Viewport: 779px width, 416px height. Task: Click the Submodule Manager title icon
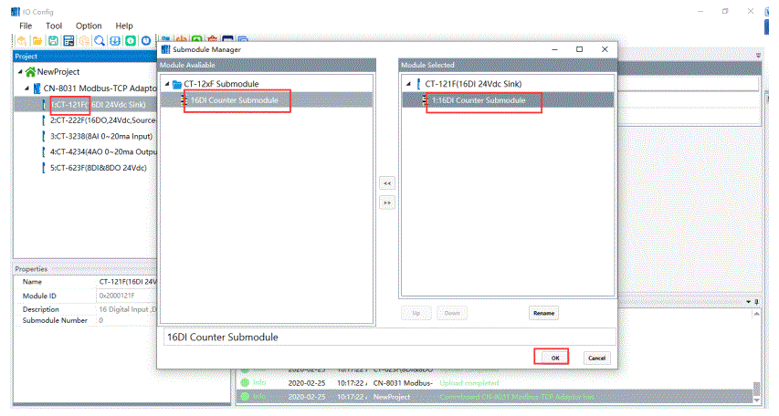click(166, 49)
